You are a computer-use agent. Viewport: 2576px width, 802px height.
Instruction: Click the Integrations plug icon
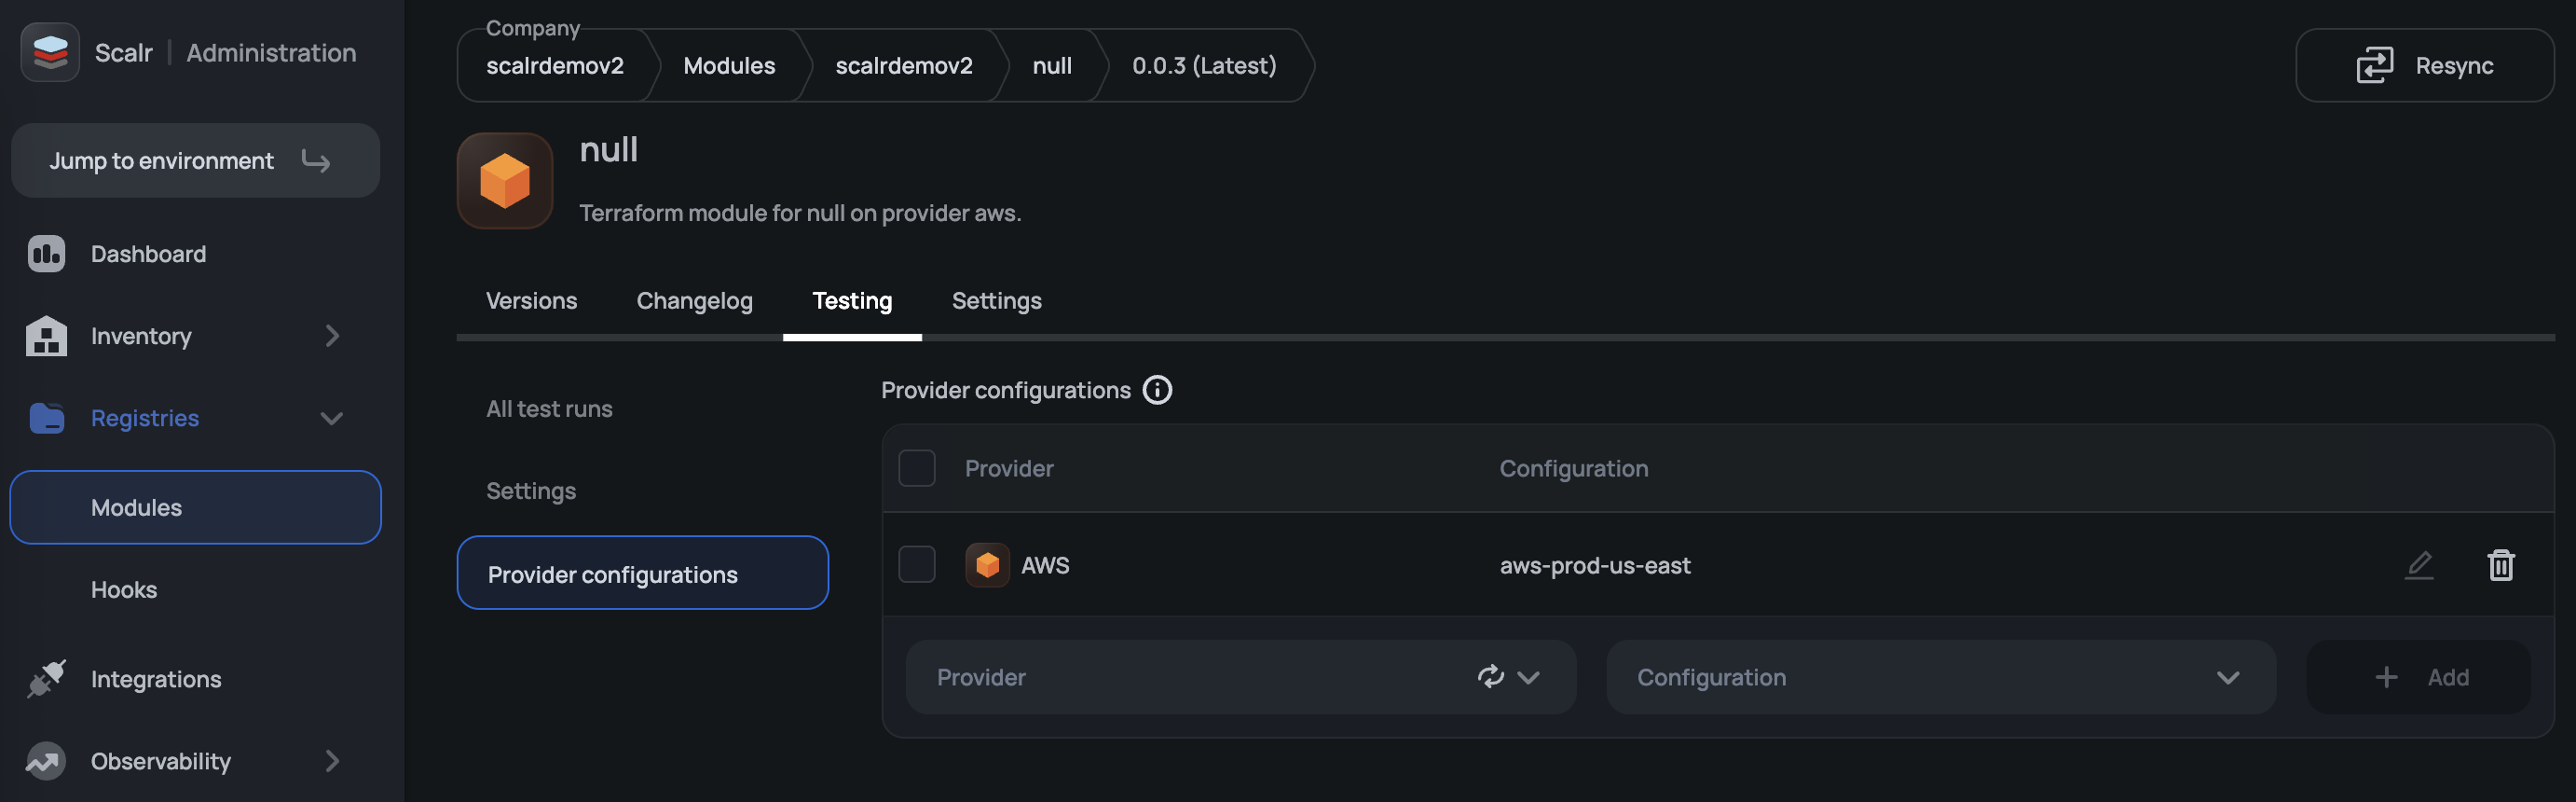click(x=46, y=679)
